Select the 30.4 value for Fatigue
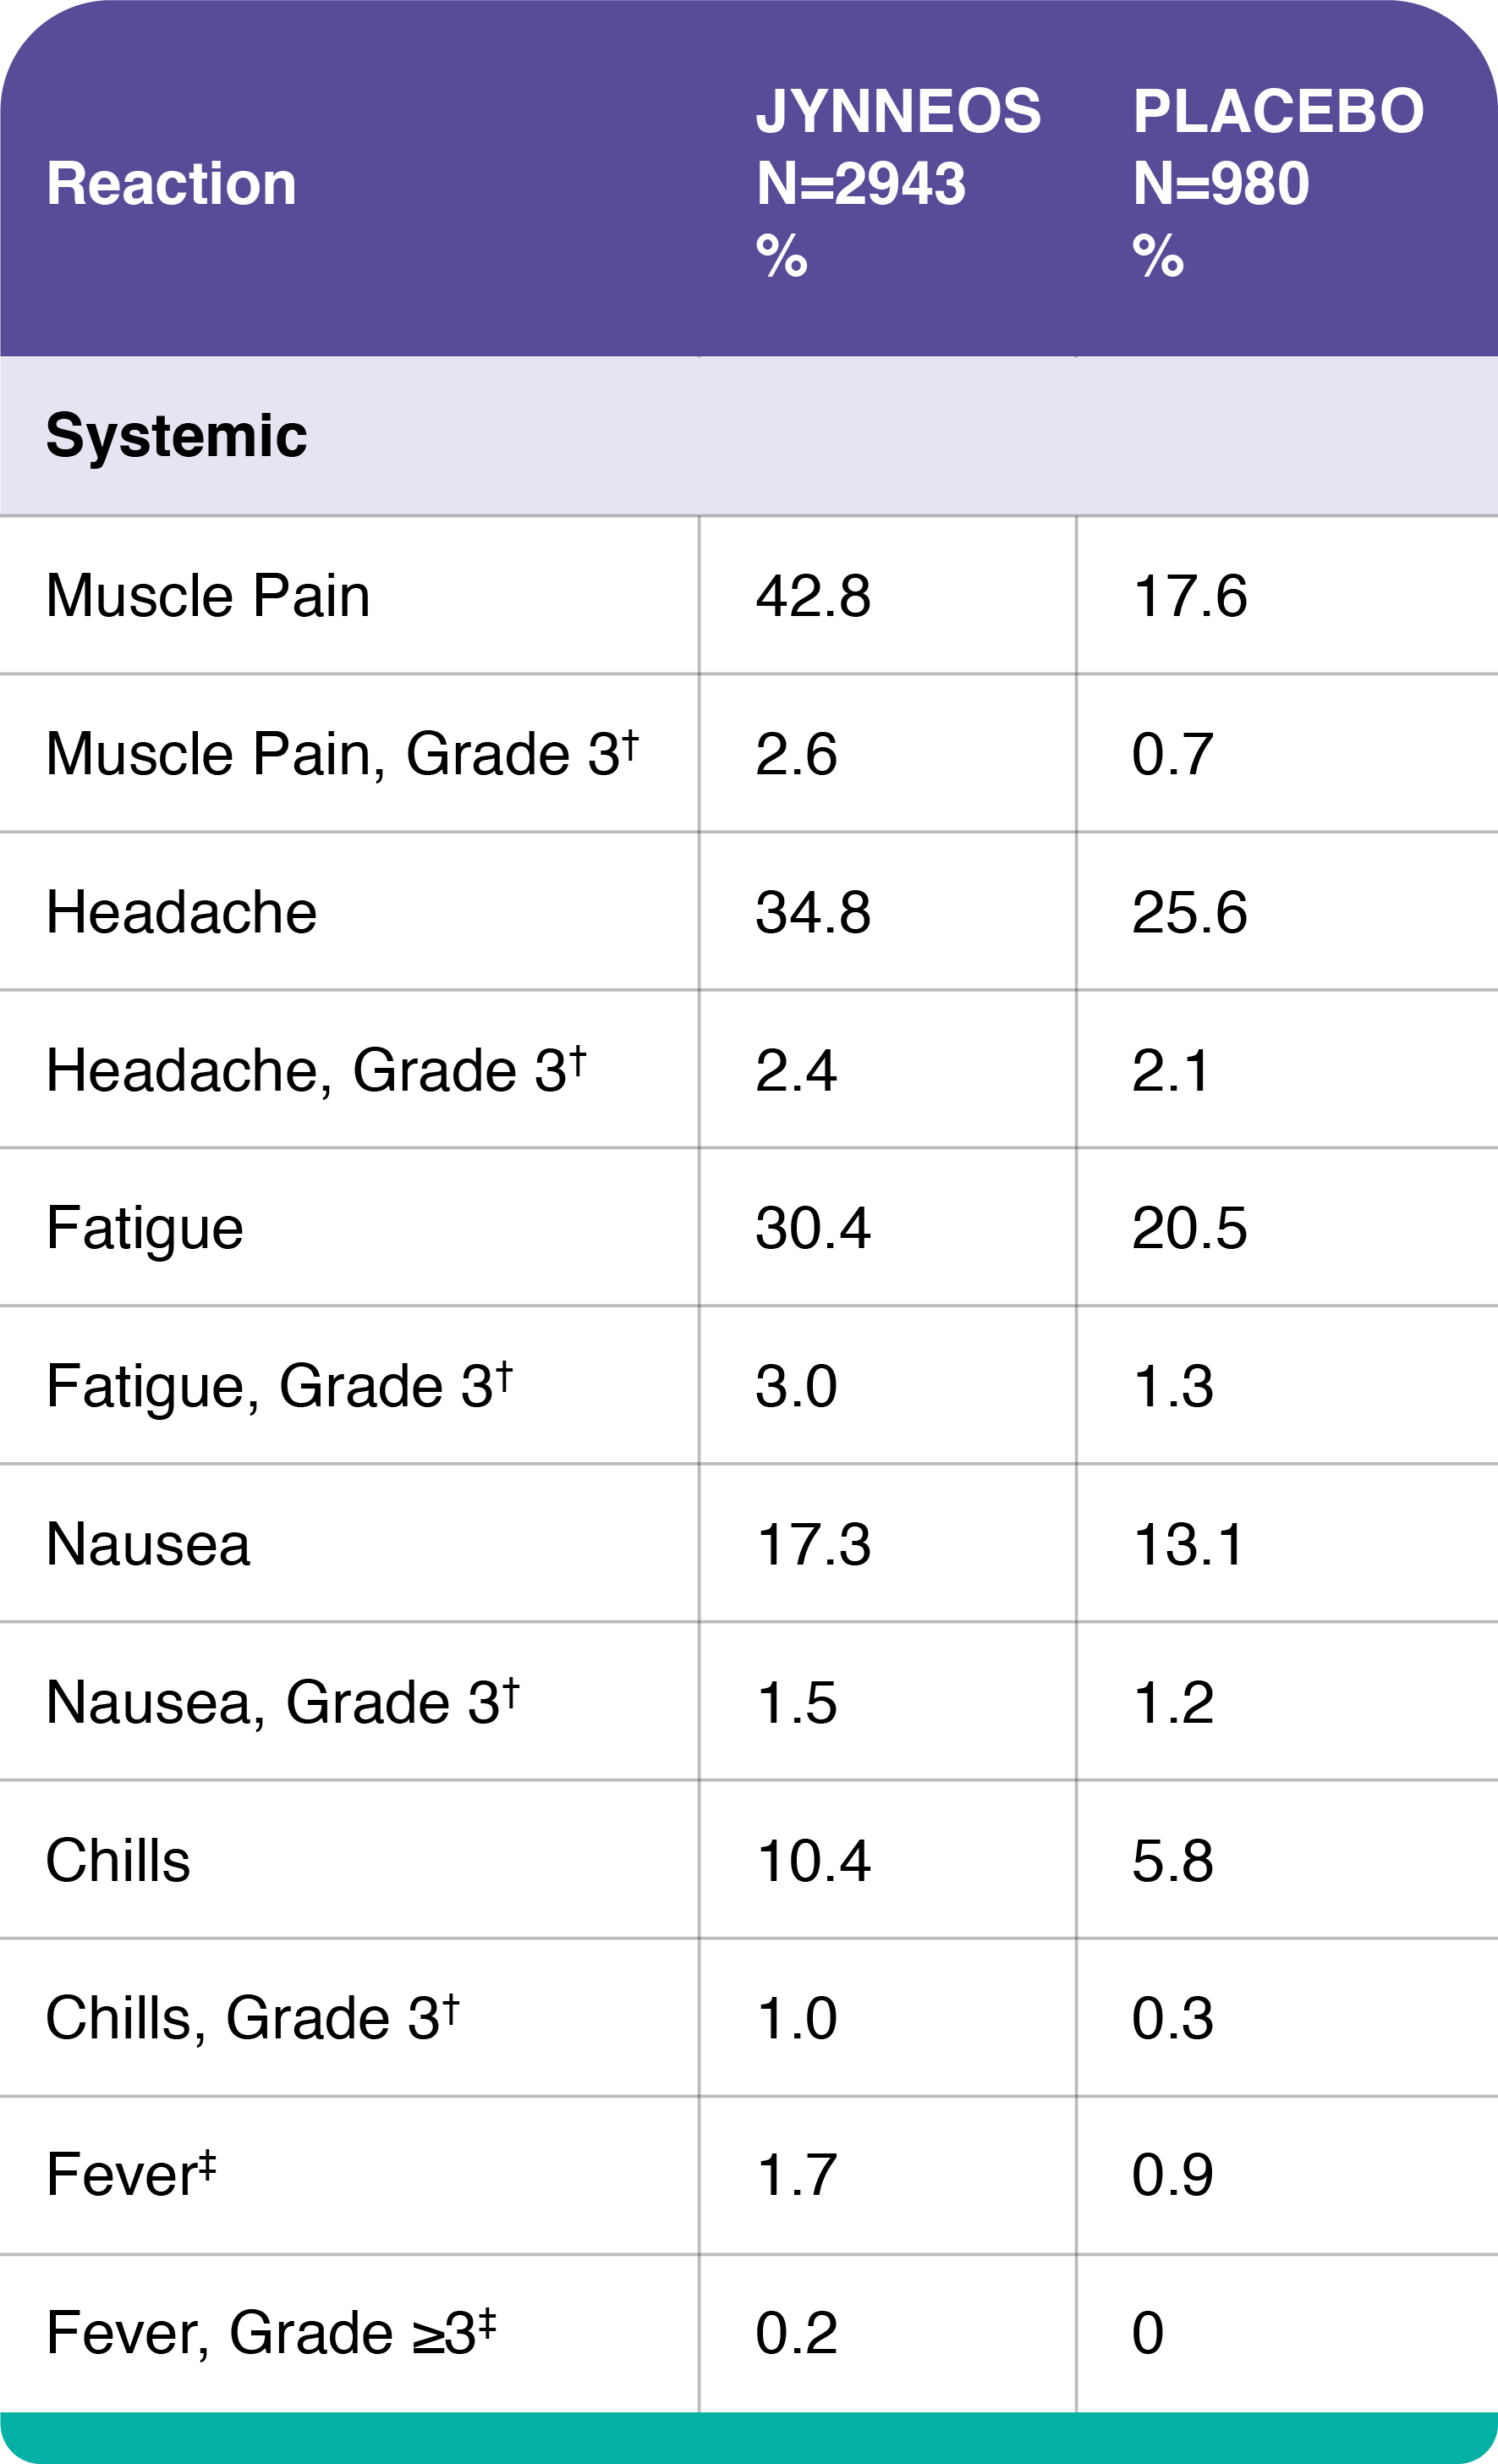The image size is (1498, 2464). click(813, 1228)
